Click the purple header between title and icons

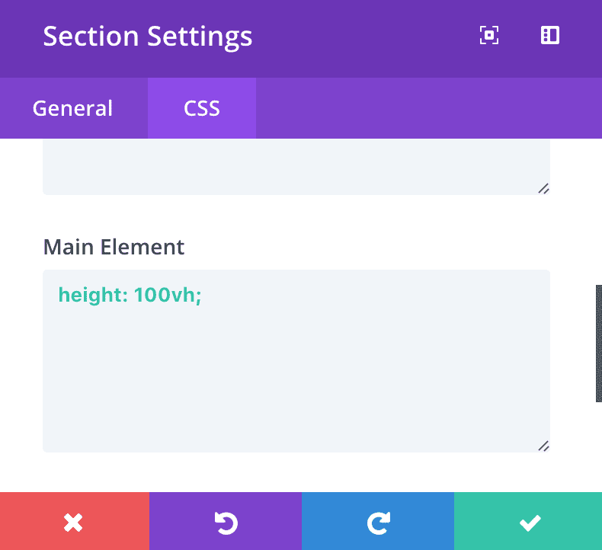pyautogui.click(x=366, y=37)
